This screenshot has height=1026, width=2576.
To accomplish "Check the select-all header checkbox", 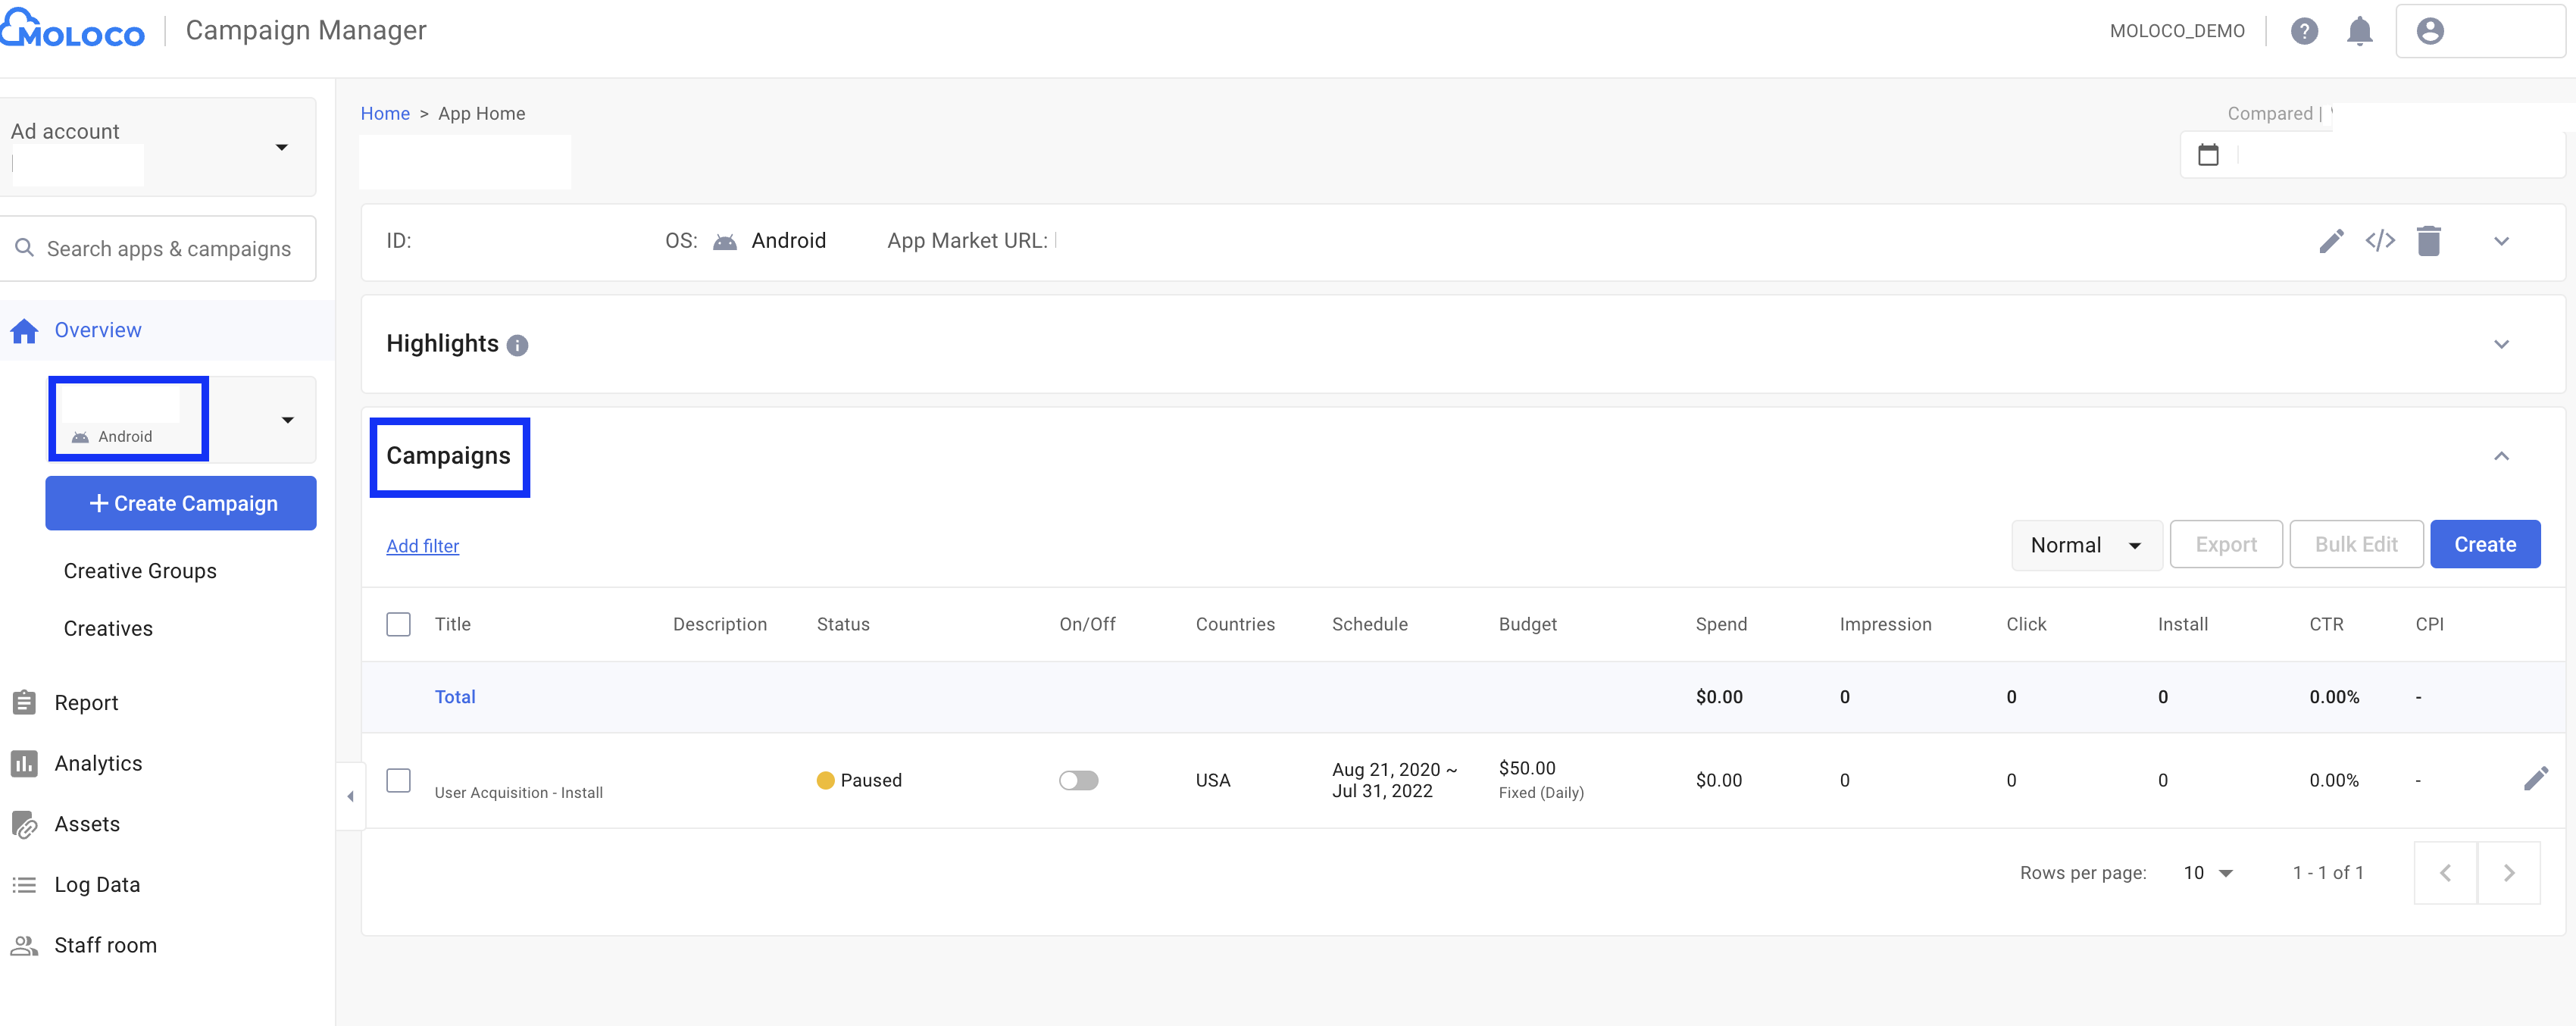I will [x=398, y=624].
